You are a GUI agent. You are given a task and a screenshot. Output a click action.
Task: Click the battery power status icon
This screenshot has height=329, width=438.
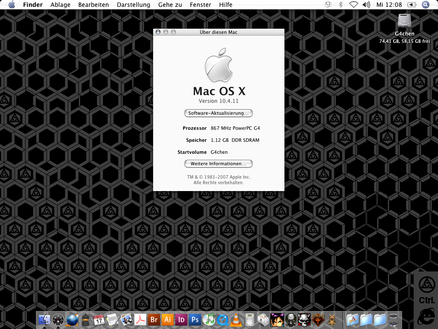412,4
